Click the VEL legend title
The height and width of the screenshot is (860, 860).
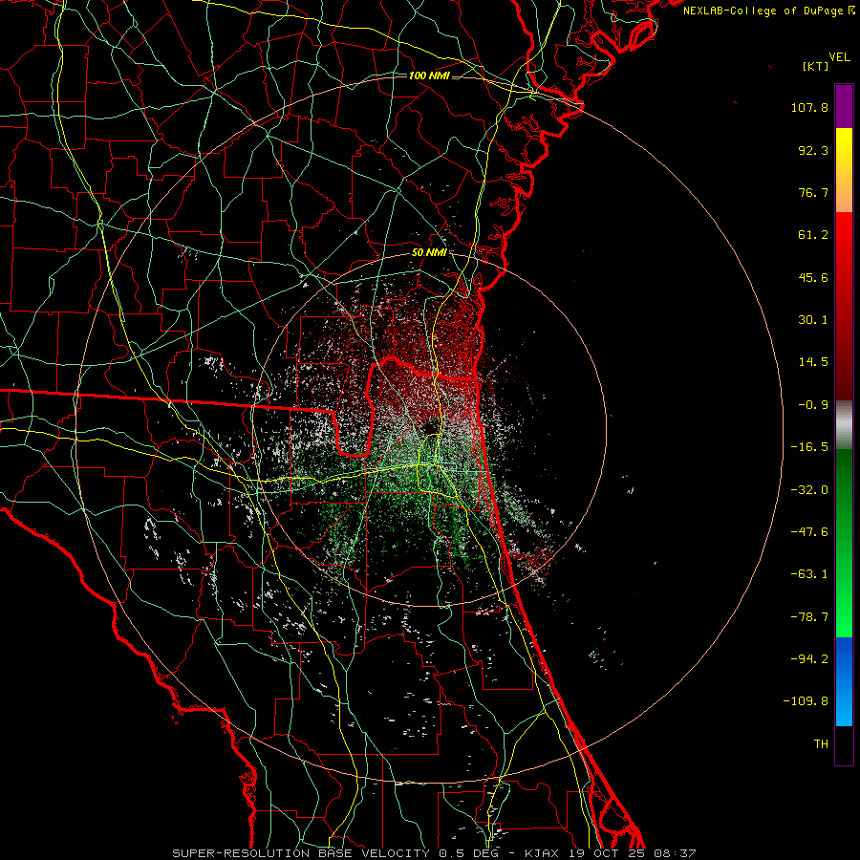[x=839, y=57]
